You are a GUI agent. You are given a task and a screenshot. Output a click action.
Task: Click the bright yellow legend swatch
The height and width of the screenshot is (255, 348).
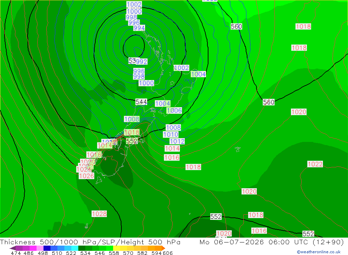coord(117,248)
